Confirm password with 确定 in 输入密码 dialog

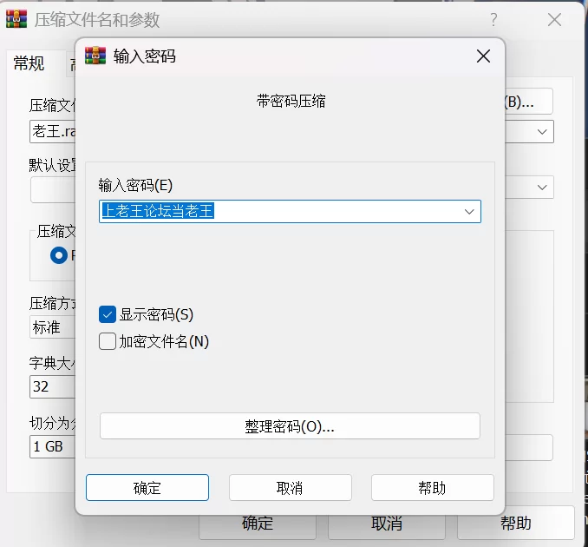click(x=147, y=487)
